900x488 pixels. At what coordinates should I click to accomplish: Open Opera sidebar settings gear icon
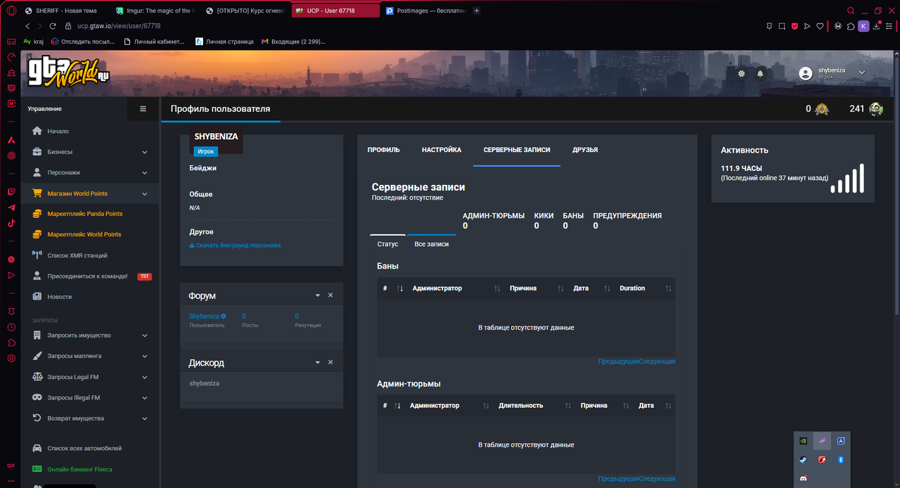(x=11, y=358)
